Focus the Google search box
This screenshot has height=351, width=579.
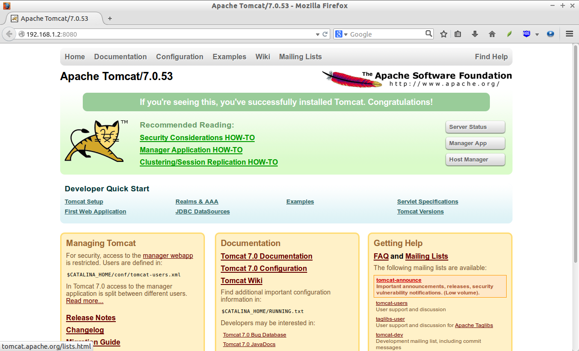point(387,34)
